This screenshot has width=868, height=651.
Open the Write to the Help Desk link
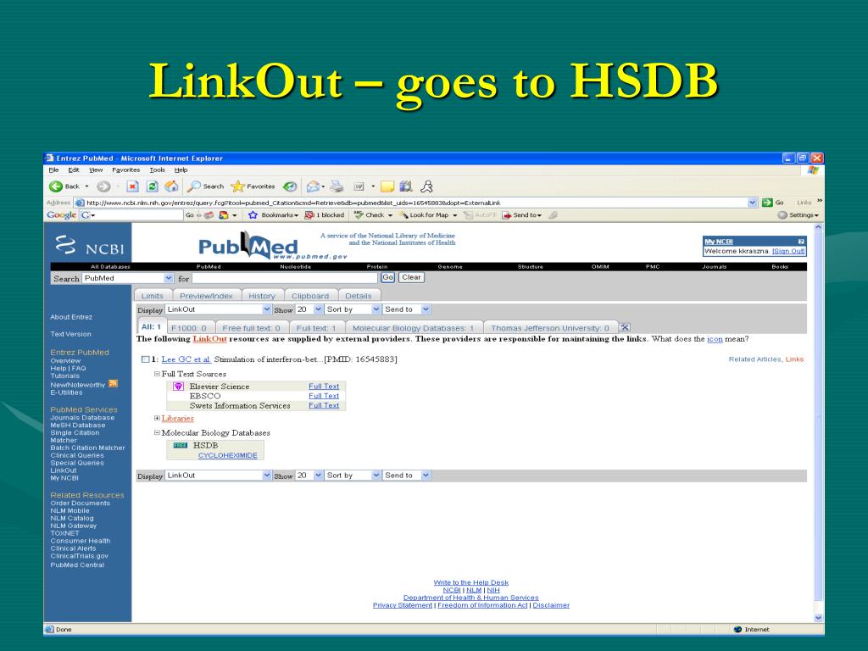click(x=471, y=582)
